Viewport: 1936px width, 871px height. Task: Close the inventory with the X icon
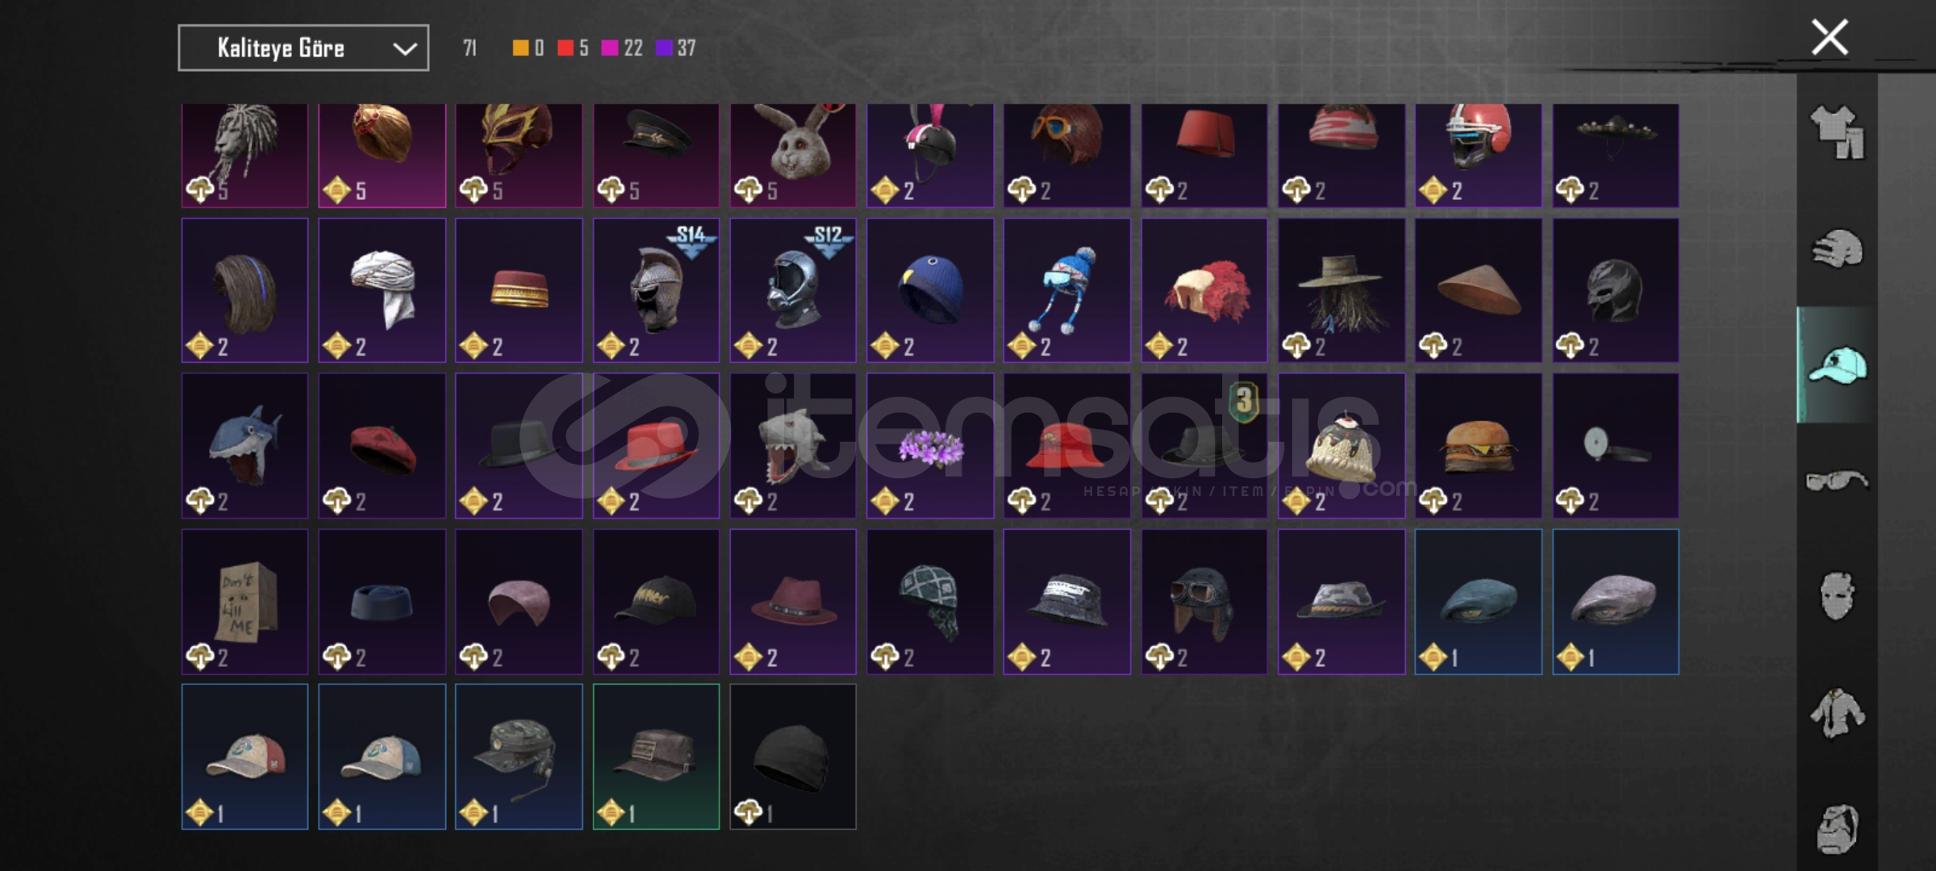click(x=1830, y=37)
